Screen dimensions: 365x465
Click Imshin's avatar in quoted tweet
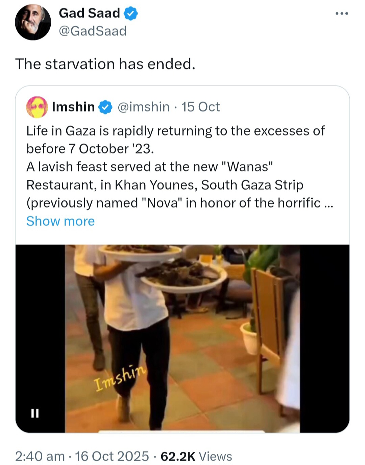point(37,107)
